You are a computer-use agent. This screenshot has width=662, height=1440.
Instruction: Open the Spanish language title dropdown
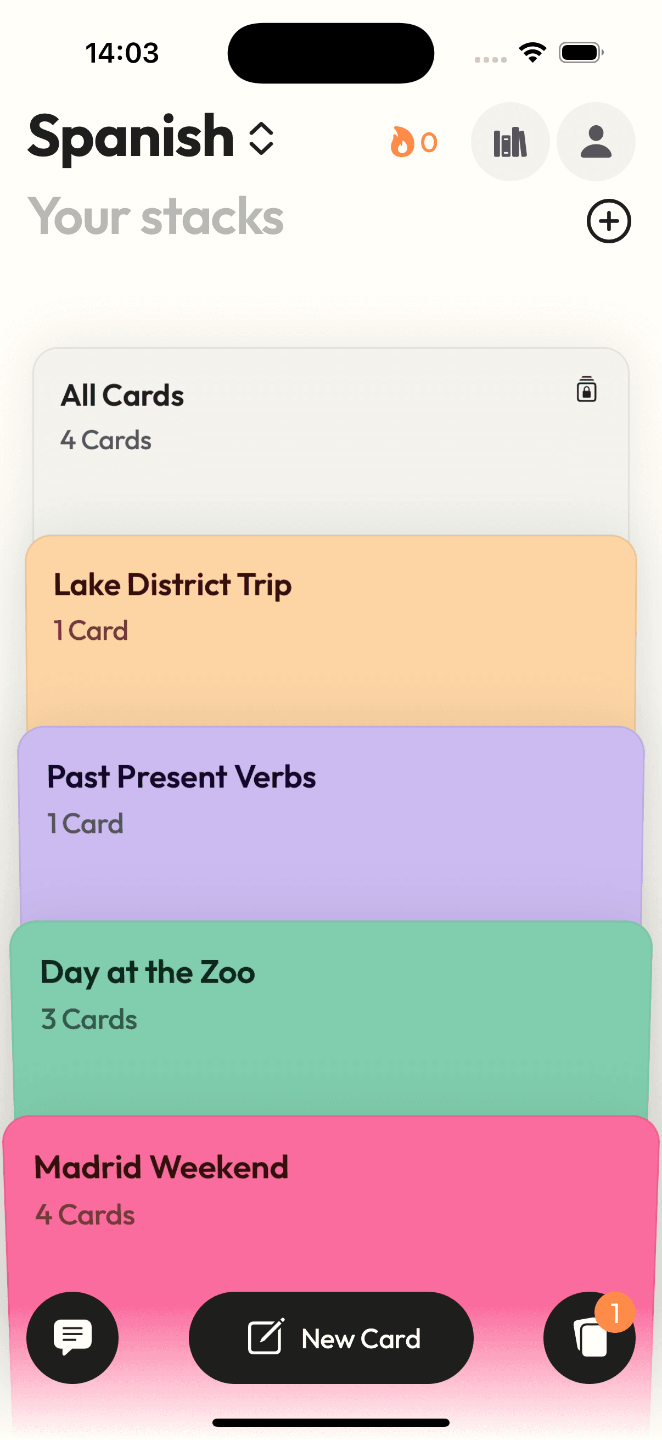[131, 136]
